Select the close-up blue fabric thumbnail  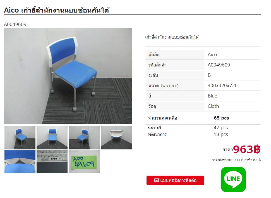pyautogui.click(x=20, y=162)
